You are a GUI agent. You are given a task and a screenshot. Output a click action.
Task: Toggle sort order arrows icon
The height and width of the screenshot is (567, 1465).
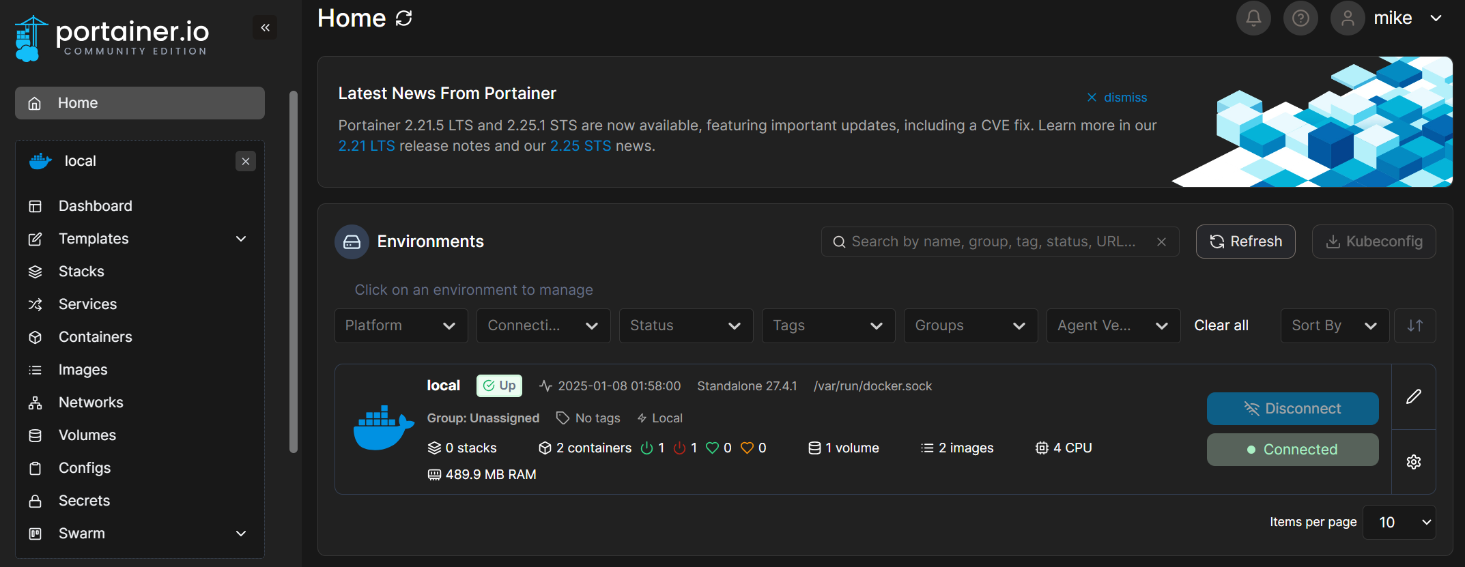click(x=1415, y=325)
